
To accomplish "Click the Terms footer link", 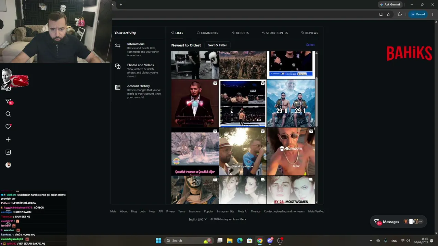I will pyautogui.click(x=182, y=211).
